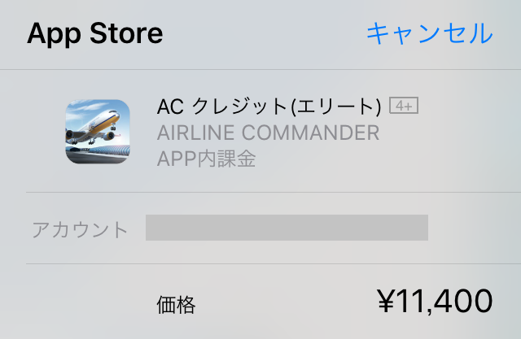This screenshot has height=339, width=521.
Task: Select the AC prefix of the product name
Action: pyautogui.click(x=170, y=106)
